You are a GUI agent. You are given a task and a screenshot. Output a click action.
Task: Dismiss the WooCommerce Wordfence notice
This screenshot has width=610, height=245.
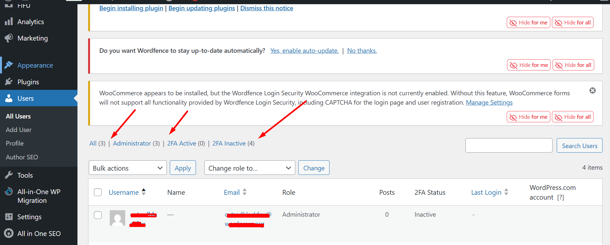point(592,90)
